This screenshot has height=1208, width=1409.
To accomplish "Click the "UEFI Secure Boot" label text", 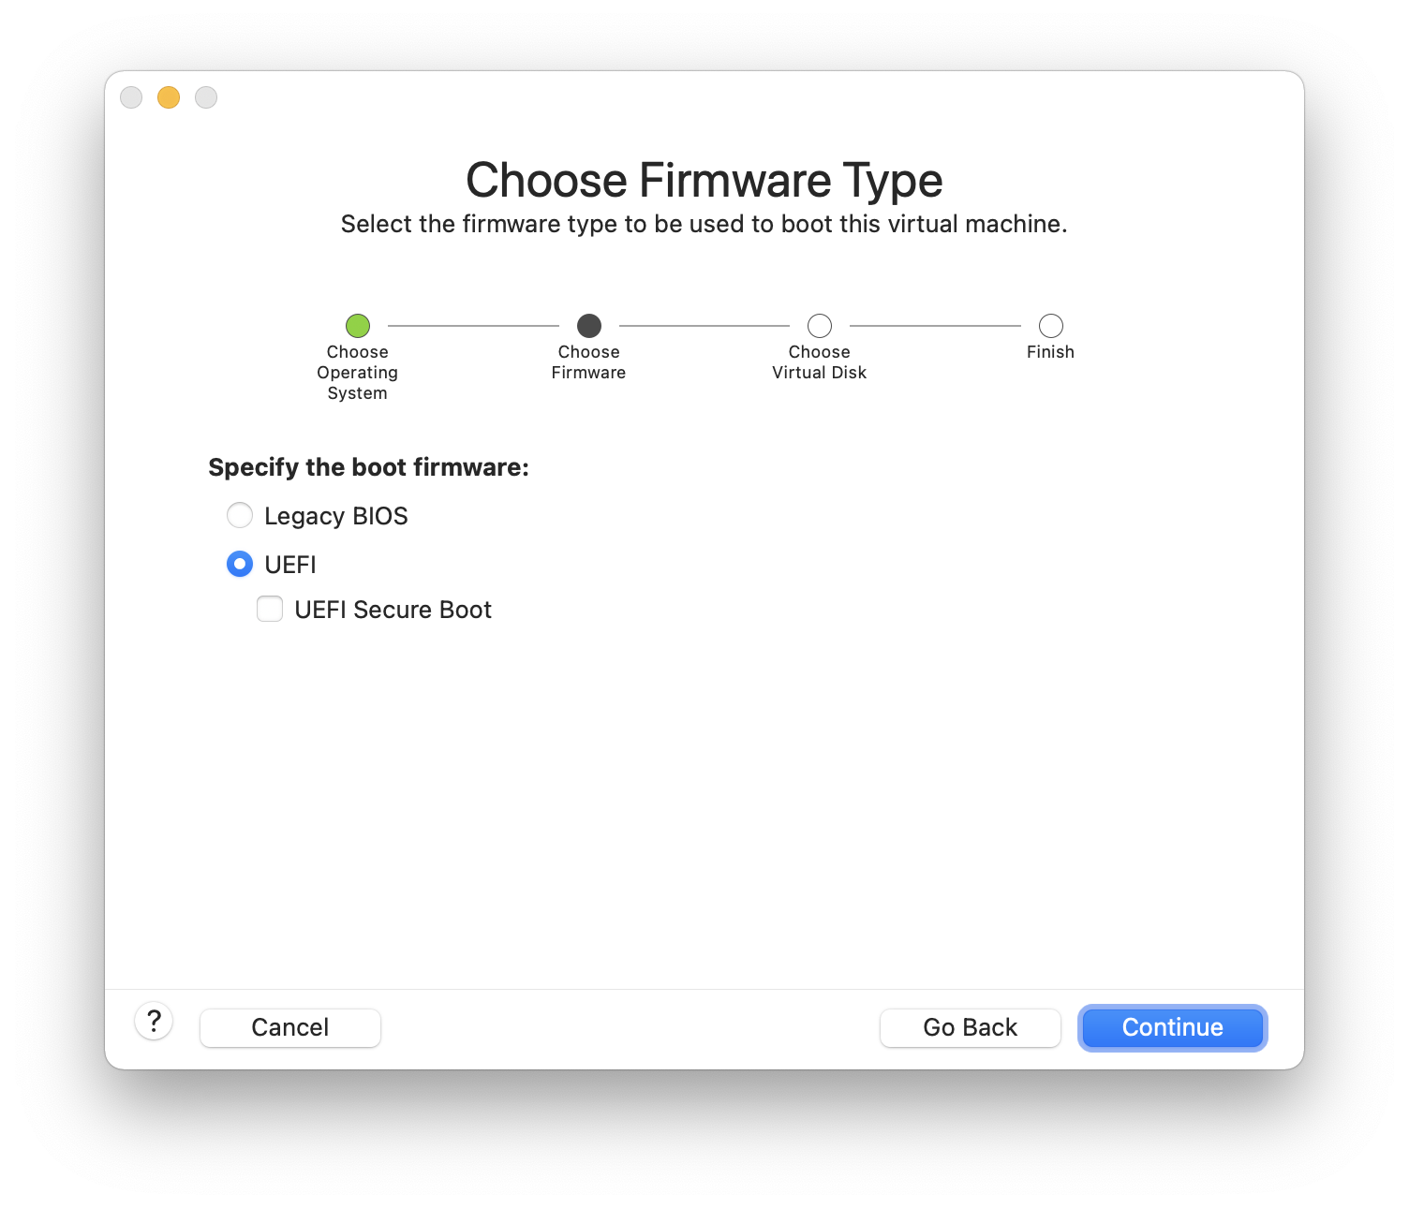I will pos(393,610).
